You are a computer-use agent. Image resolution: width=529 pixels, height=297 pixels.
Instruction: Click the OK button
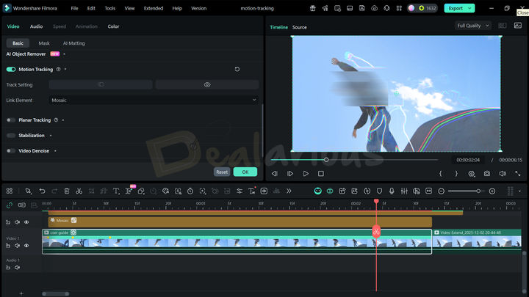click(x=245, y=172)
